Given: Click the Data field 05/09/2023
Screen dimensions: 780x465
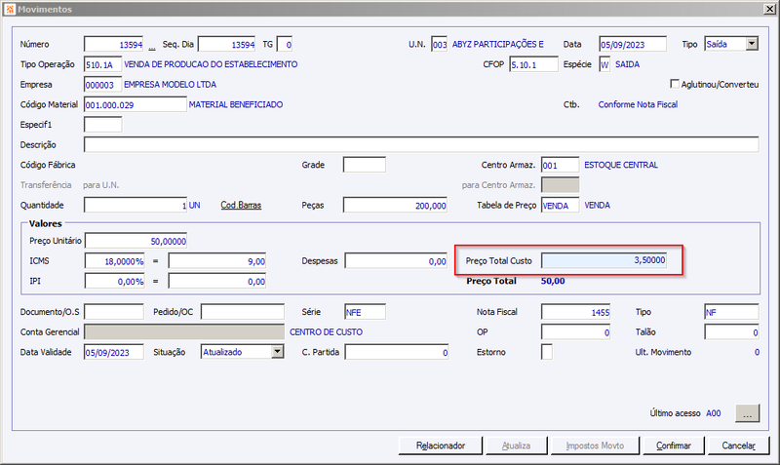Looking at the screenshot, I should 633,44.
